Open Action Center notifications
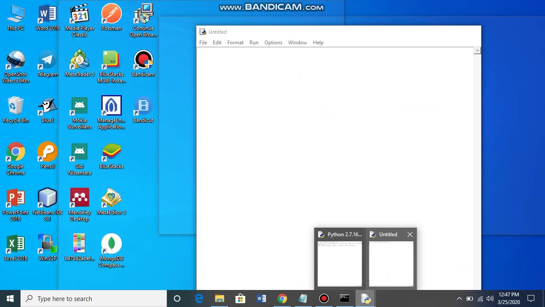The height and width of the screenshot is (307, 545). (531, 298)
